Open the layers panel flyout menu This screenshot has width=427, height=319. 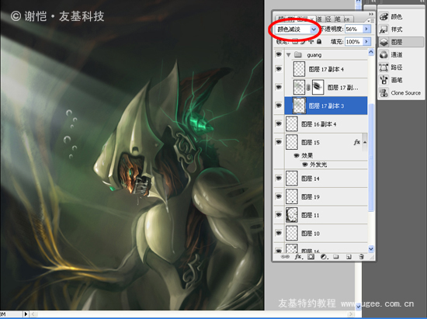tap(370, 21)
